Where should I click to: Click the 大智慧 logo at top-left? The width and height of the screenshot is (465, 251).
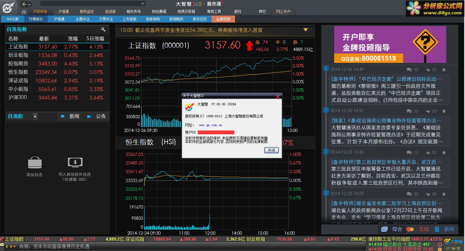(8, 8)
